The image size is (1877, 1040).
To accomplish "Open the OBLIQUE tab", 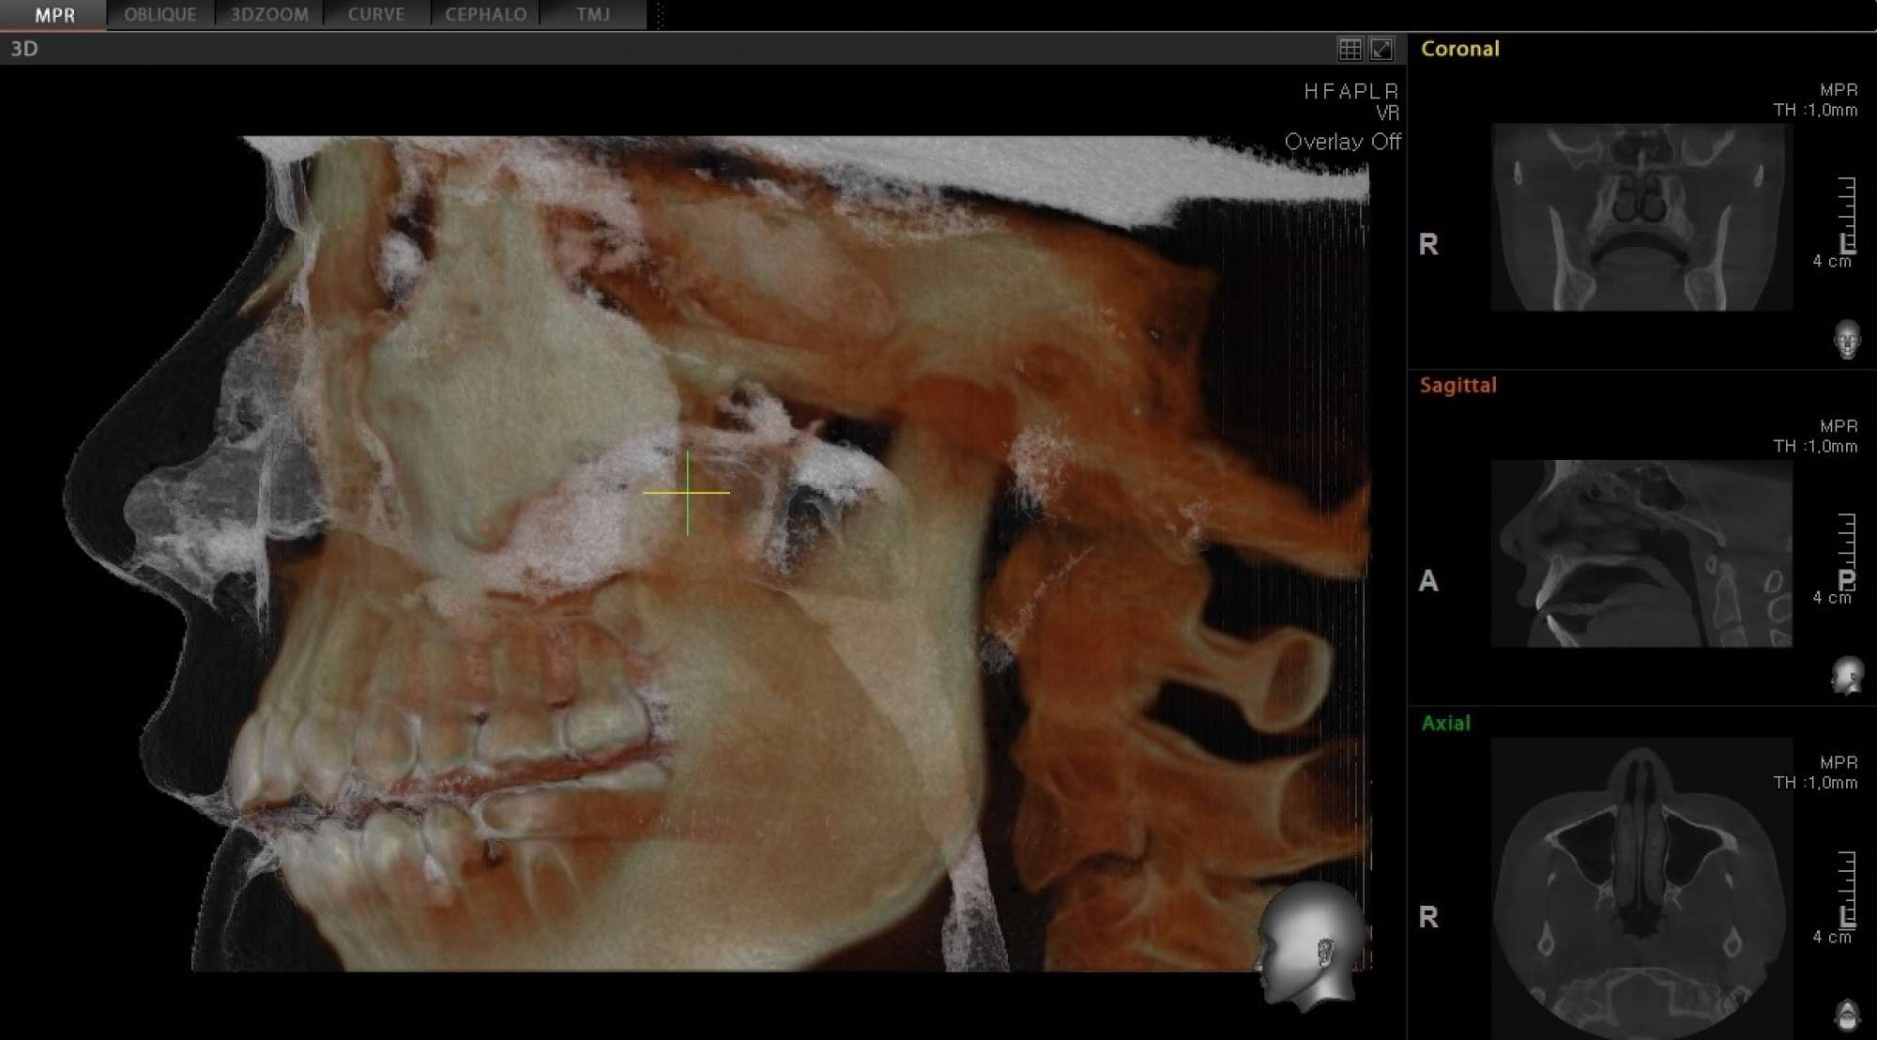I will tap(160, 15).
